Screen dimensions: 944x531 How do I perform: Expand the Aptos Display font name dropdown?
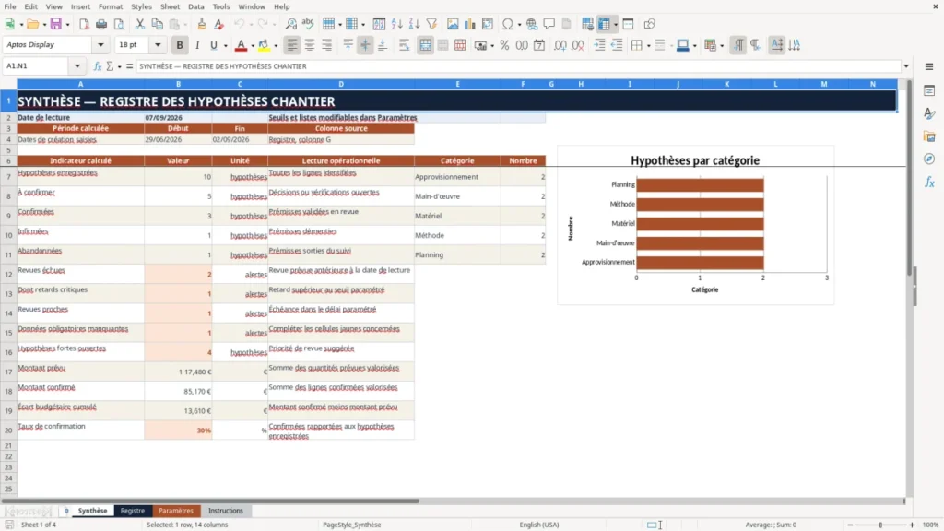[x=100, y=44]
